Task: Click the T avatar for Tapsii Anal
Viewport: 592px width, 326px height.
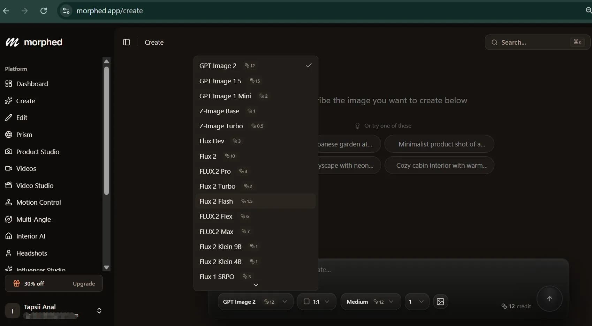Action: (x=13, y=311)
